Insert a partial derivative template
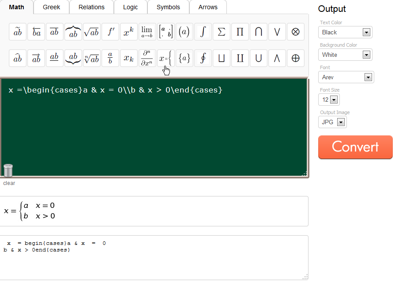Viewport: 395px width, 281px height. [x=147, y=58]
